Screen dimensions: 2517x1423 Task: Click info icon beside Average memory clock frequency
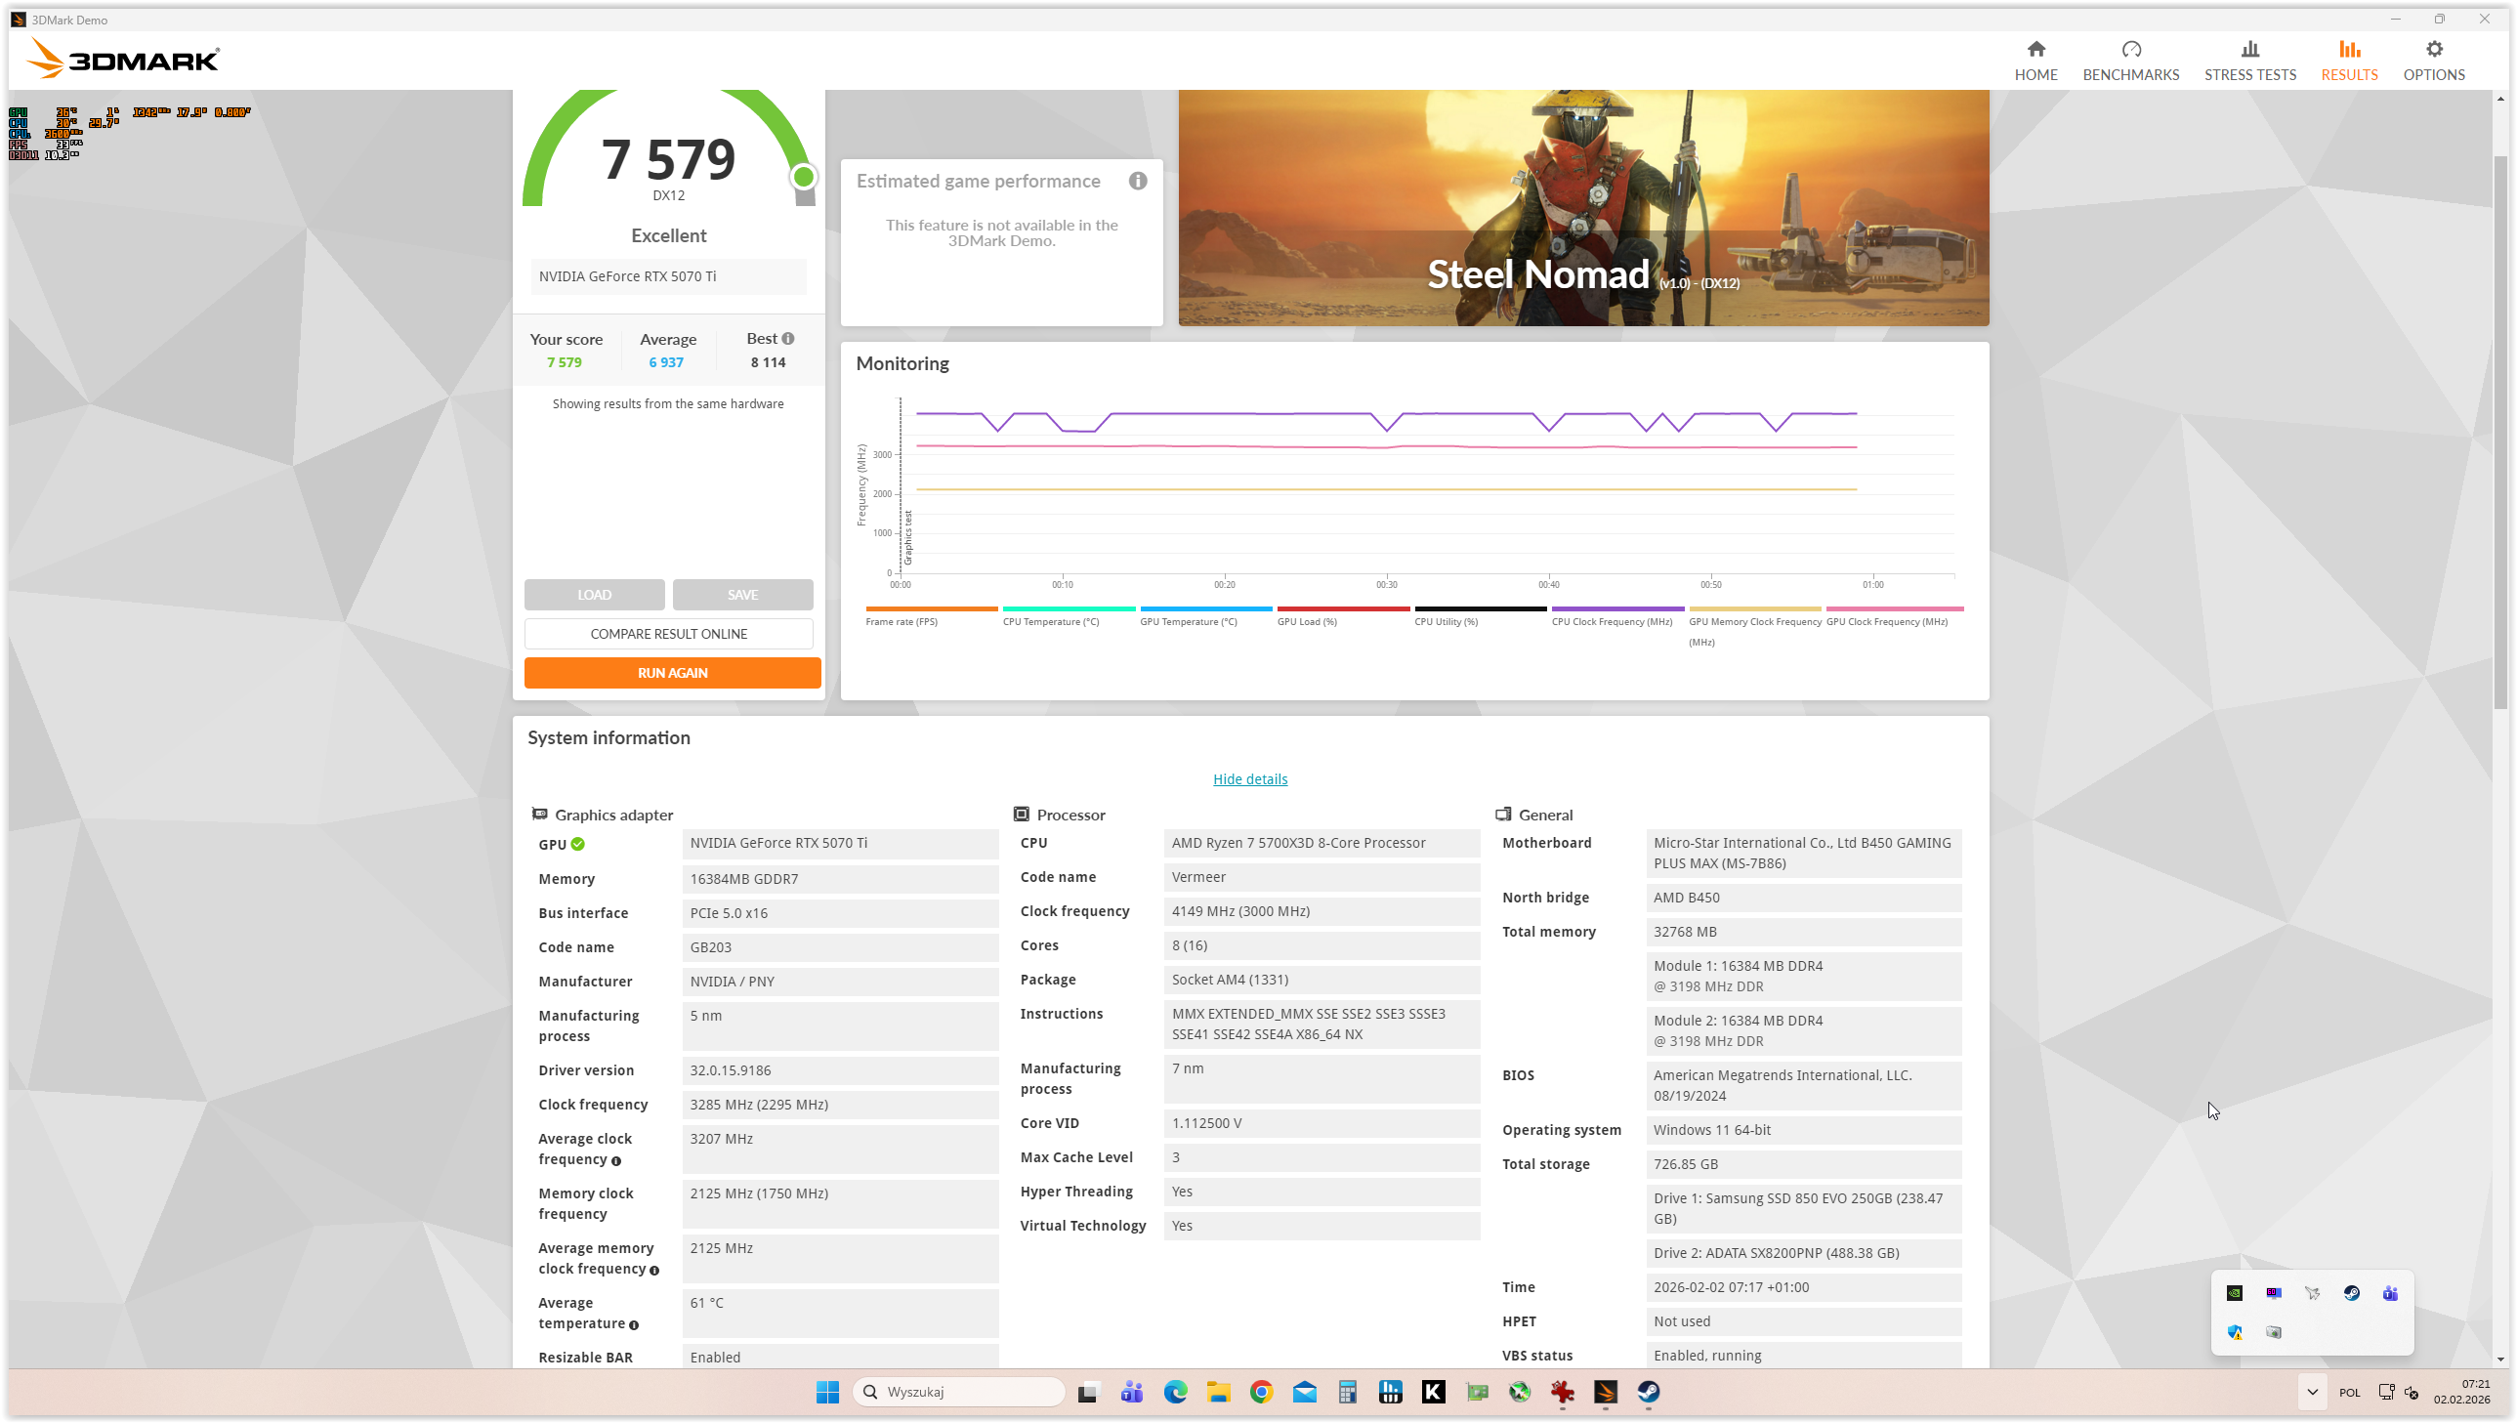click(653, 1271)
